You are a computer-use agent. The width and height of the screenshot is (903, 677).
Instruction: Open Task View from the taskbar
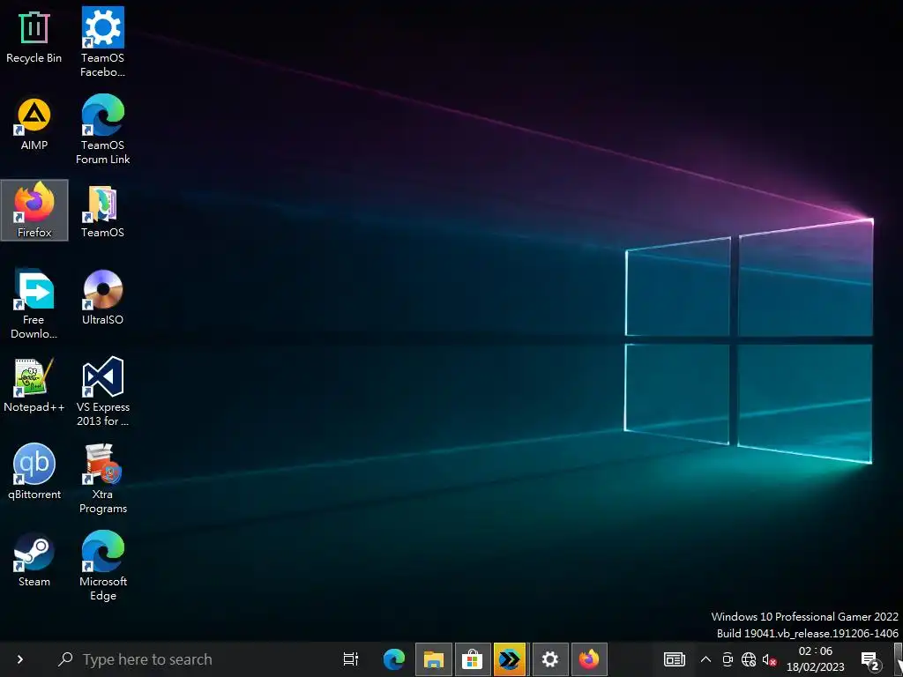350,658
